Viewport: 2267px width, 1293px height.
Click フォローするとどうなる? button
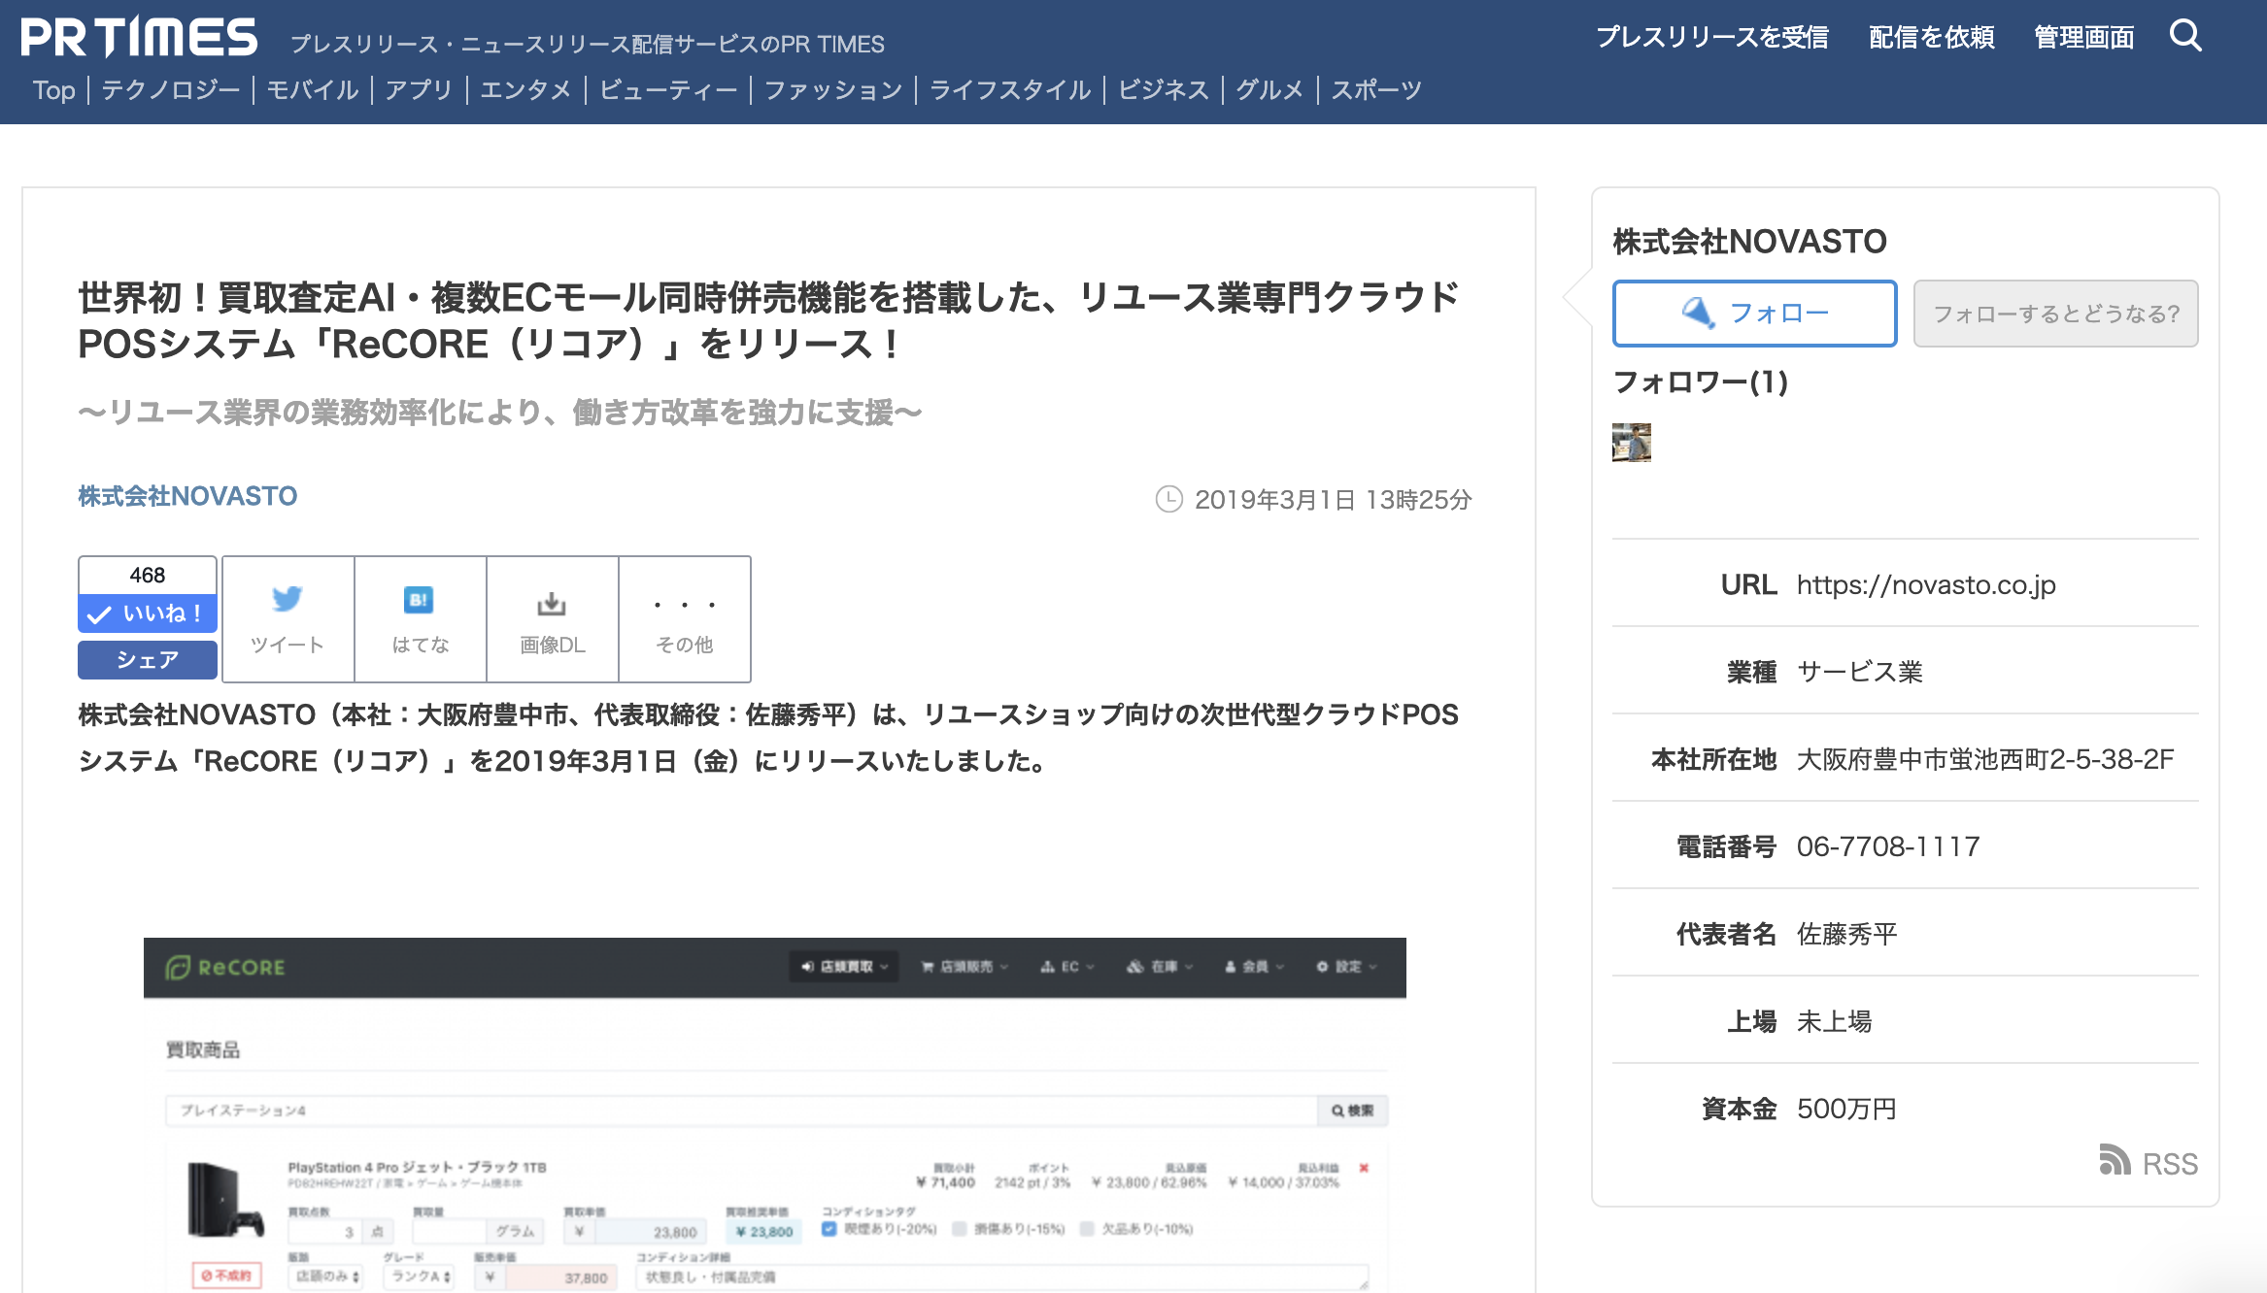[x=2055, y=314]
